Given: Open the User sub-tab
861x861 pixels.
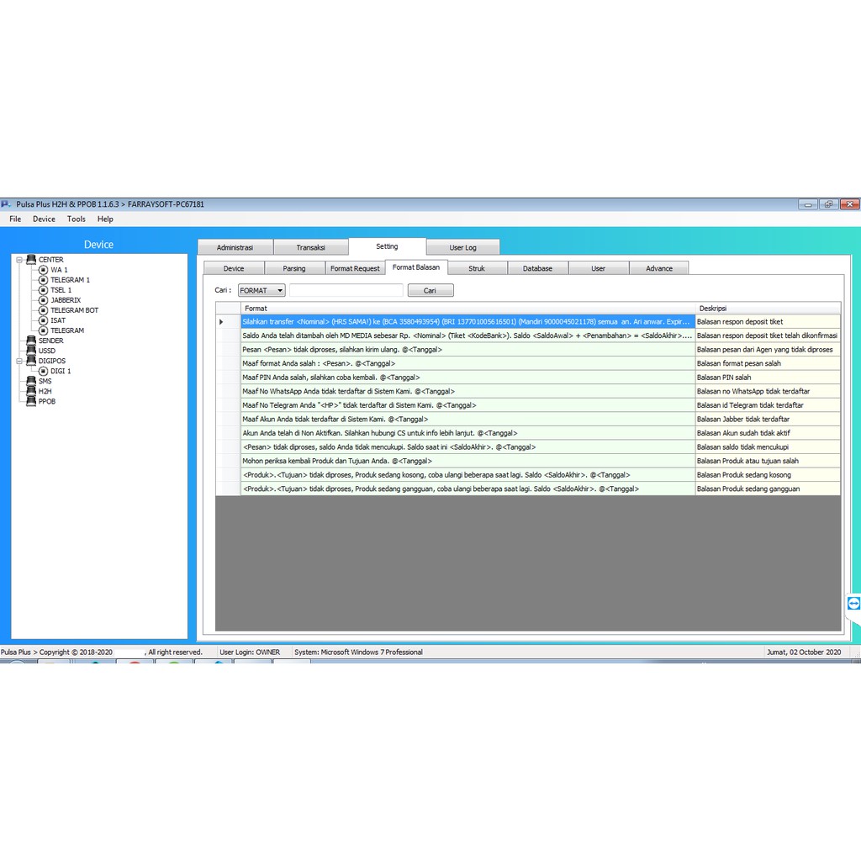Looking at the screenshot, I should (x=599, y=268).
